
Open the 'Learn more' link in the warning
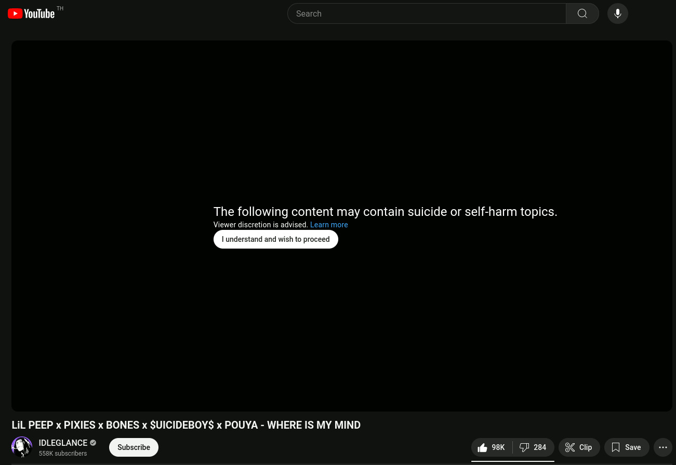point(329,225)
